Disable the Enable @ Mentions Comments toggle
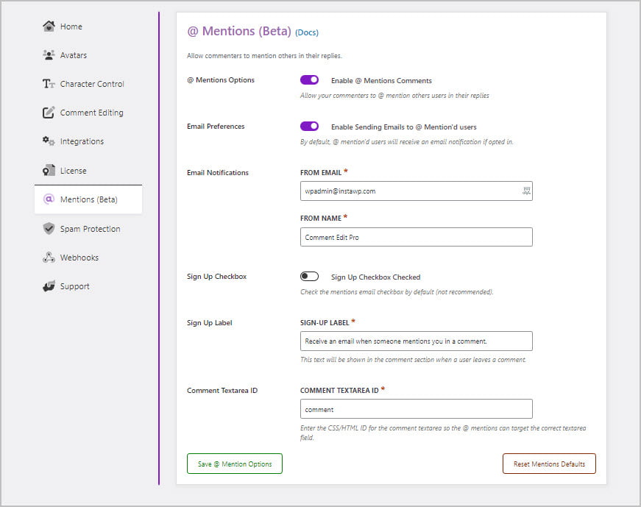 [x=309, y=80]
